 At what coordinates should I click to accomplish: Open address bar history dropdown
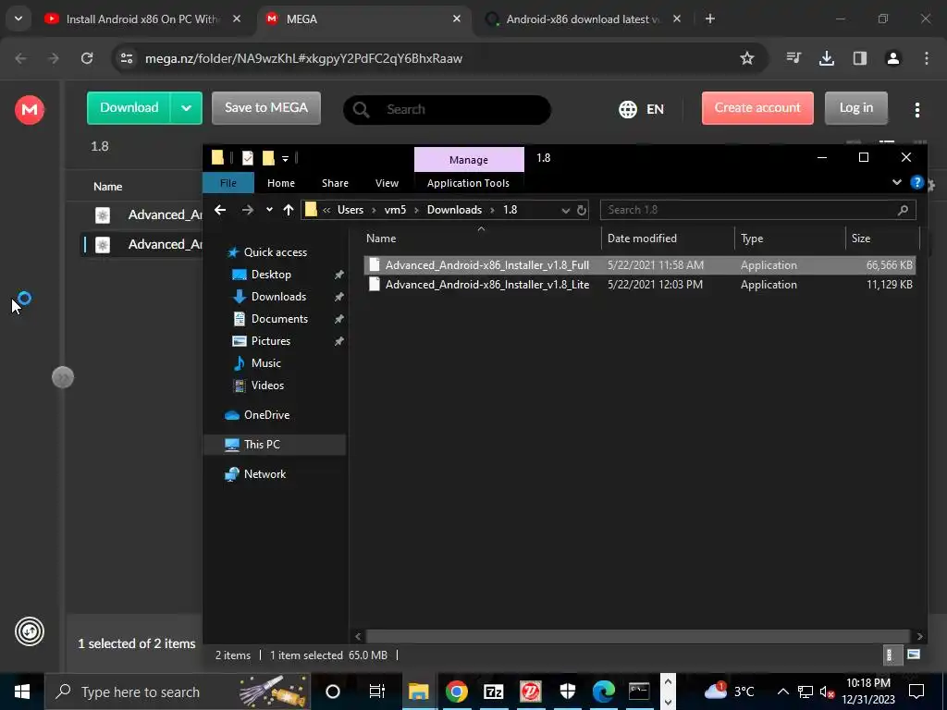pos(565,210)
